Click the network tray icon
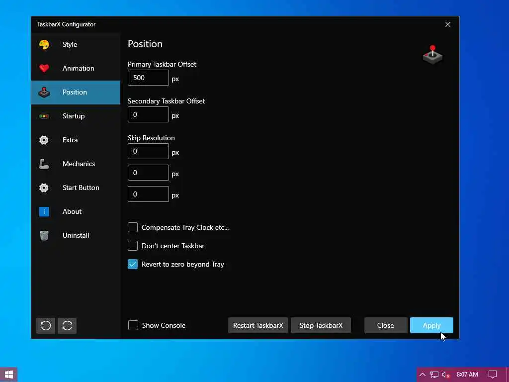 (434, 375)
